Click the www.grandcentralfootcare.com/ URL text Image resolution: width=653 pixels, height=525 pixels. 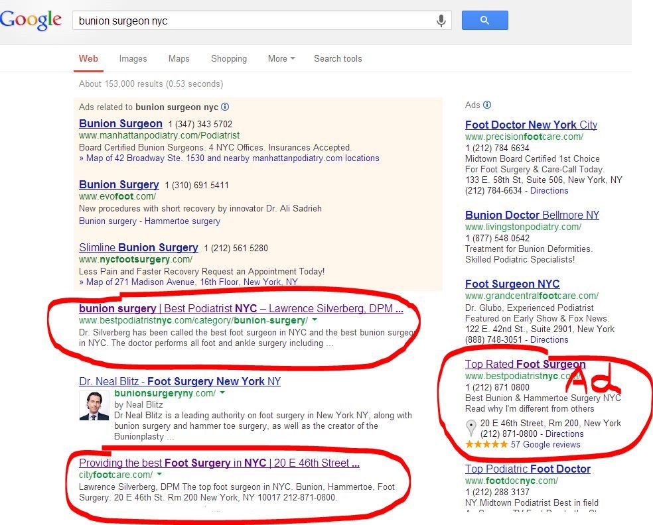pos(532,296)
